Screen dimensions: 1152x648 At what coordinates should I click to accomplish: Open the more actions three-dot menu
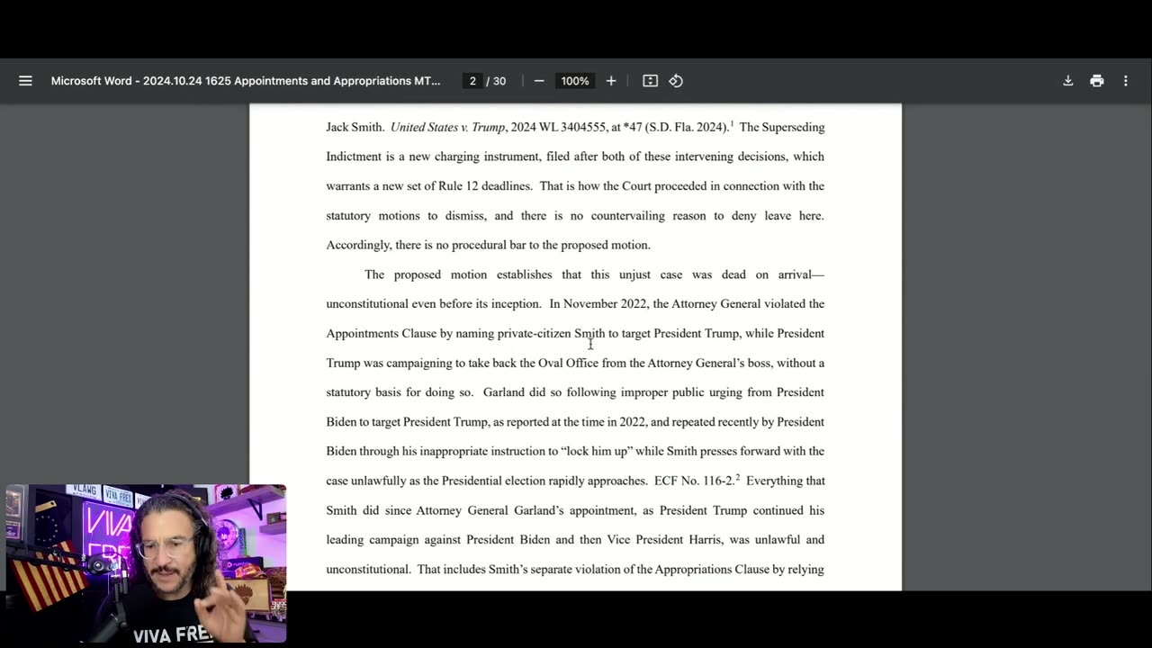coord(1126,81)
